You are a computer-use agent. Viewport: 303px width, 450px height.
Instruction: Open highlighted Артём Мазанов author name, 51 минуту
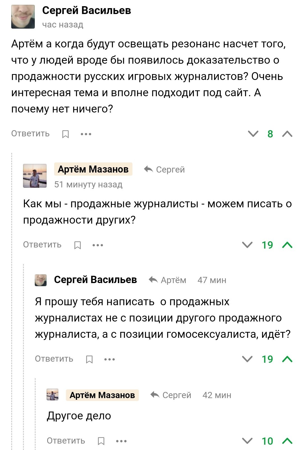tap(93, 169)
